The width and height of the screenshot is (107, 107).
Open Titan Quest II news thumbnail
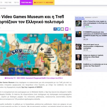click(x=79, y=66)
